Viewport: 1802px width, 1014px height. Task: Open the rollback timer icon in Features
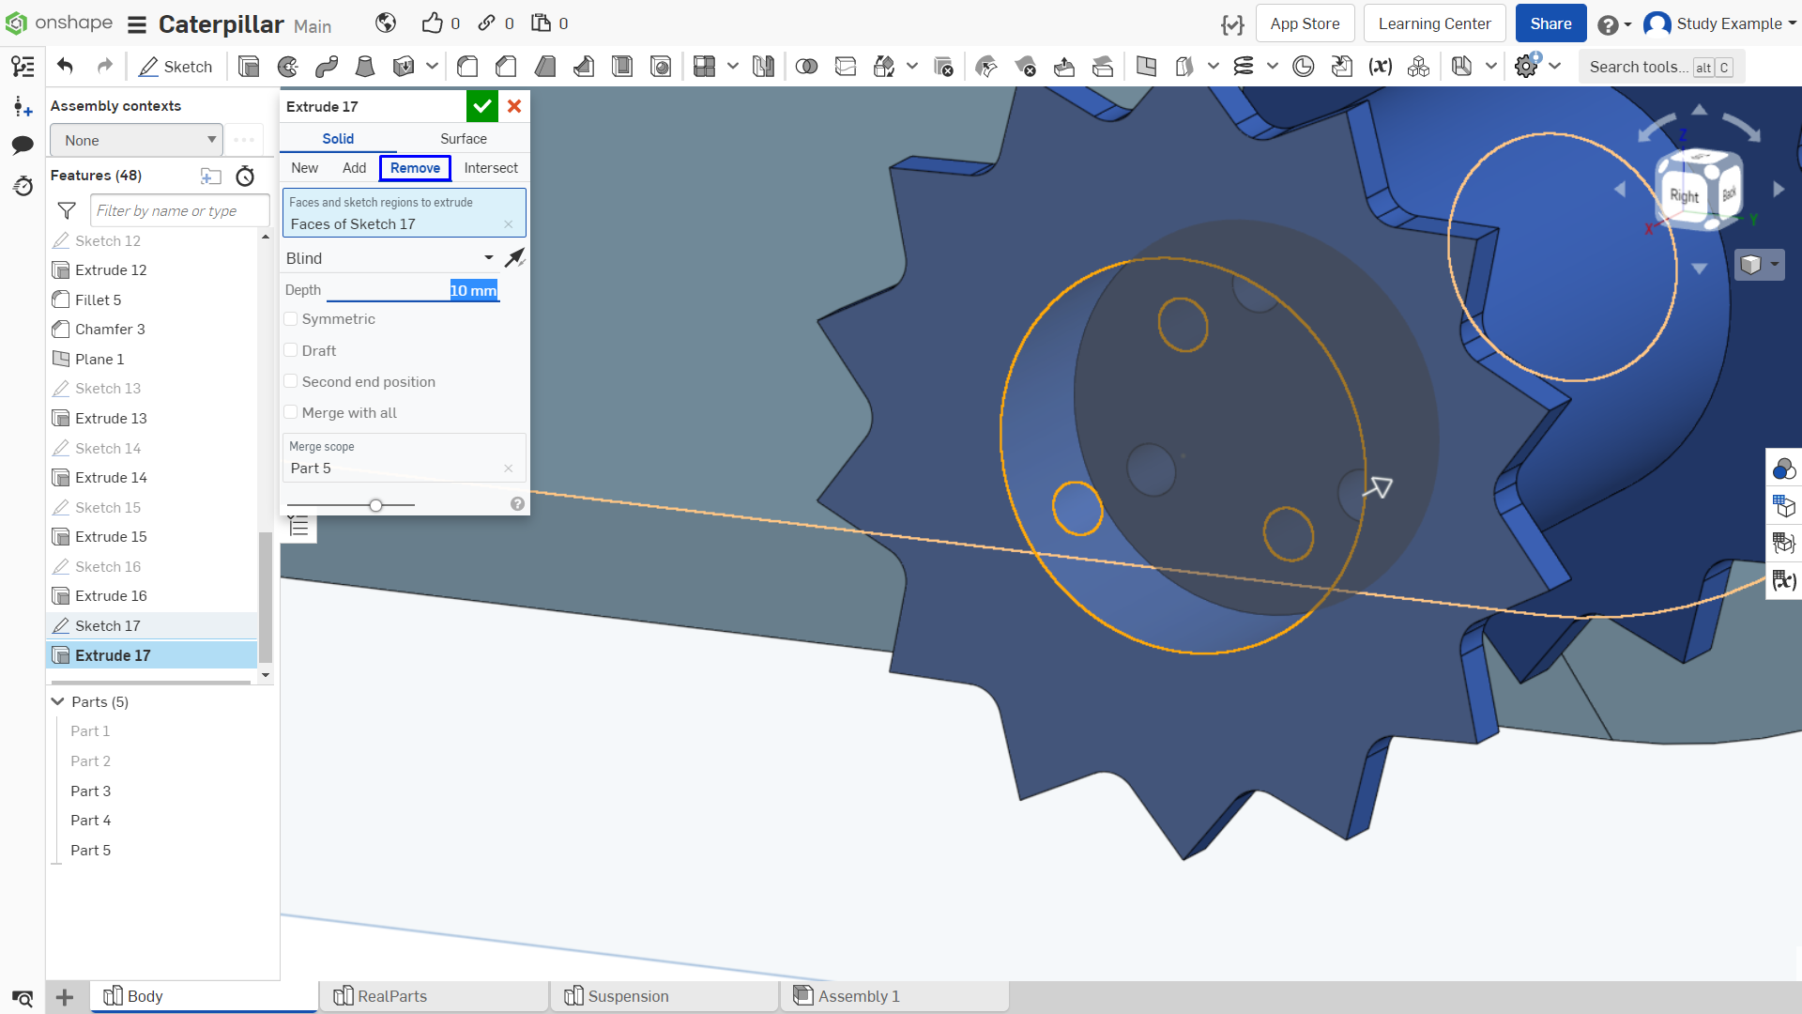(x=245, y=176)
